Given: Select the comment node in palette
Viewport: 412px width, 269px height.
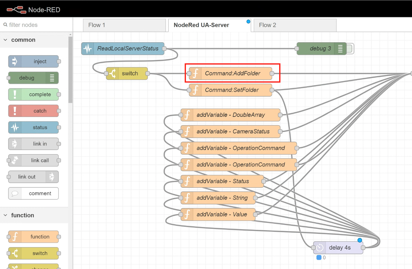Looking at the screenshot, I should 33,193.
